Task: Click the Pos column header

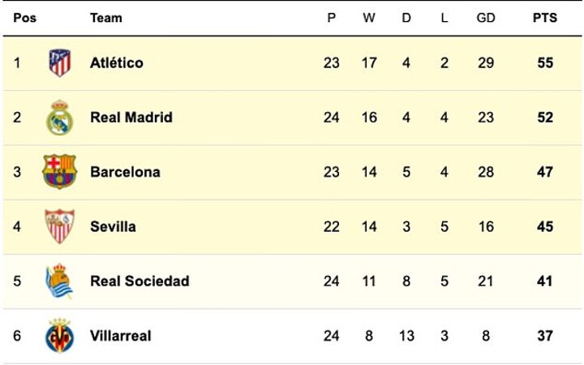Action: [24, 18]
